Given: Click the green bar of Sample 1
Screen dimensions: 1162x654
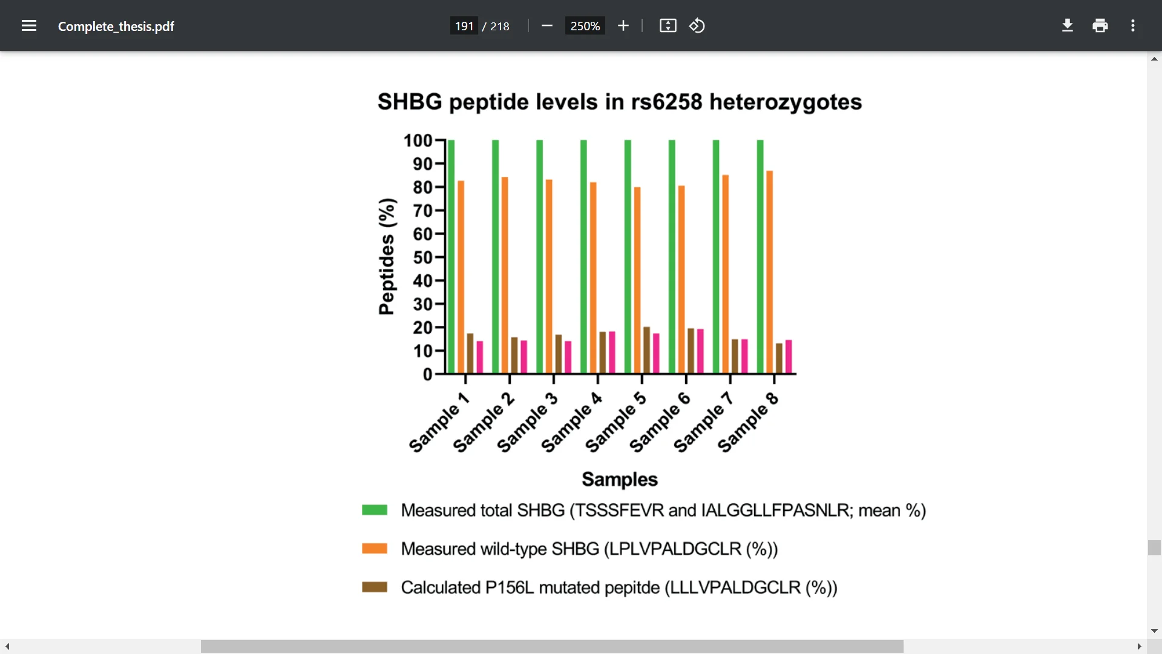Looking at the screenshot, I should point(451,257).
